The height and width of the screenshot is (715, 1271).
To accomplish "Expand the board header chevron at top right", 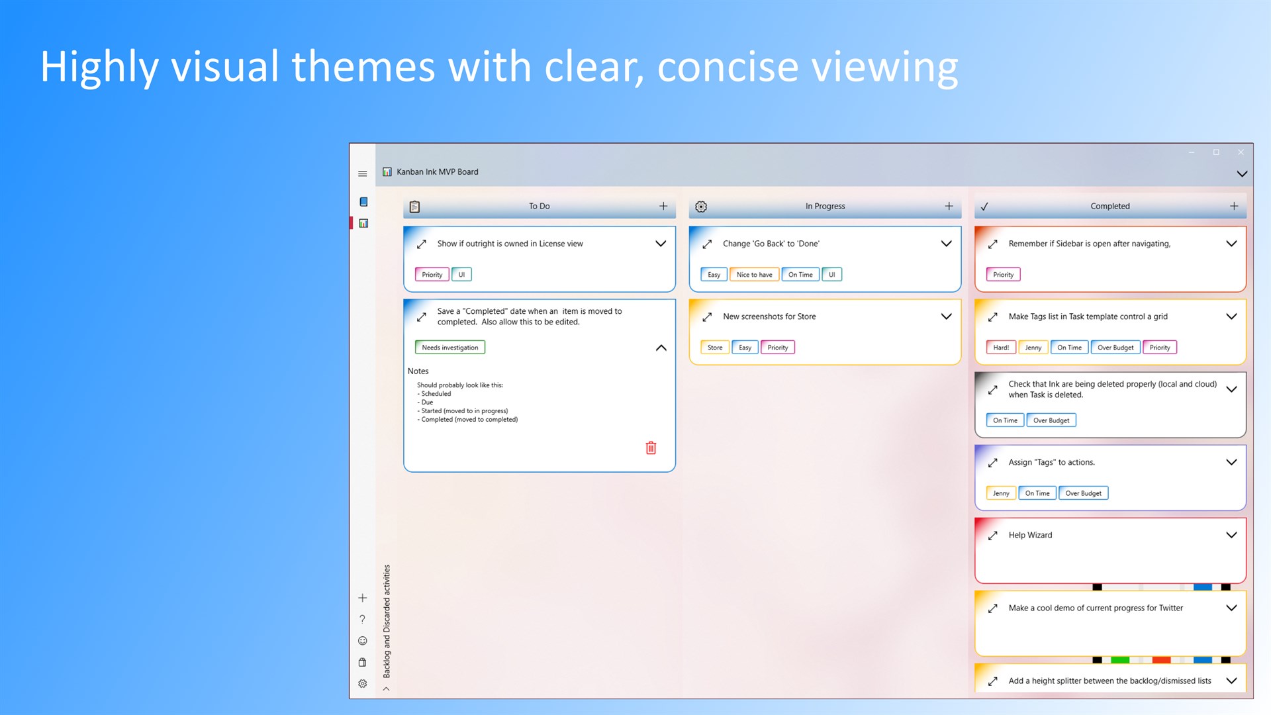I will [x=1242, y=173].
